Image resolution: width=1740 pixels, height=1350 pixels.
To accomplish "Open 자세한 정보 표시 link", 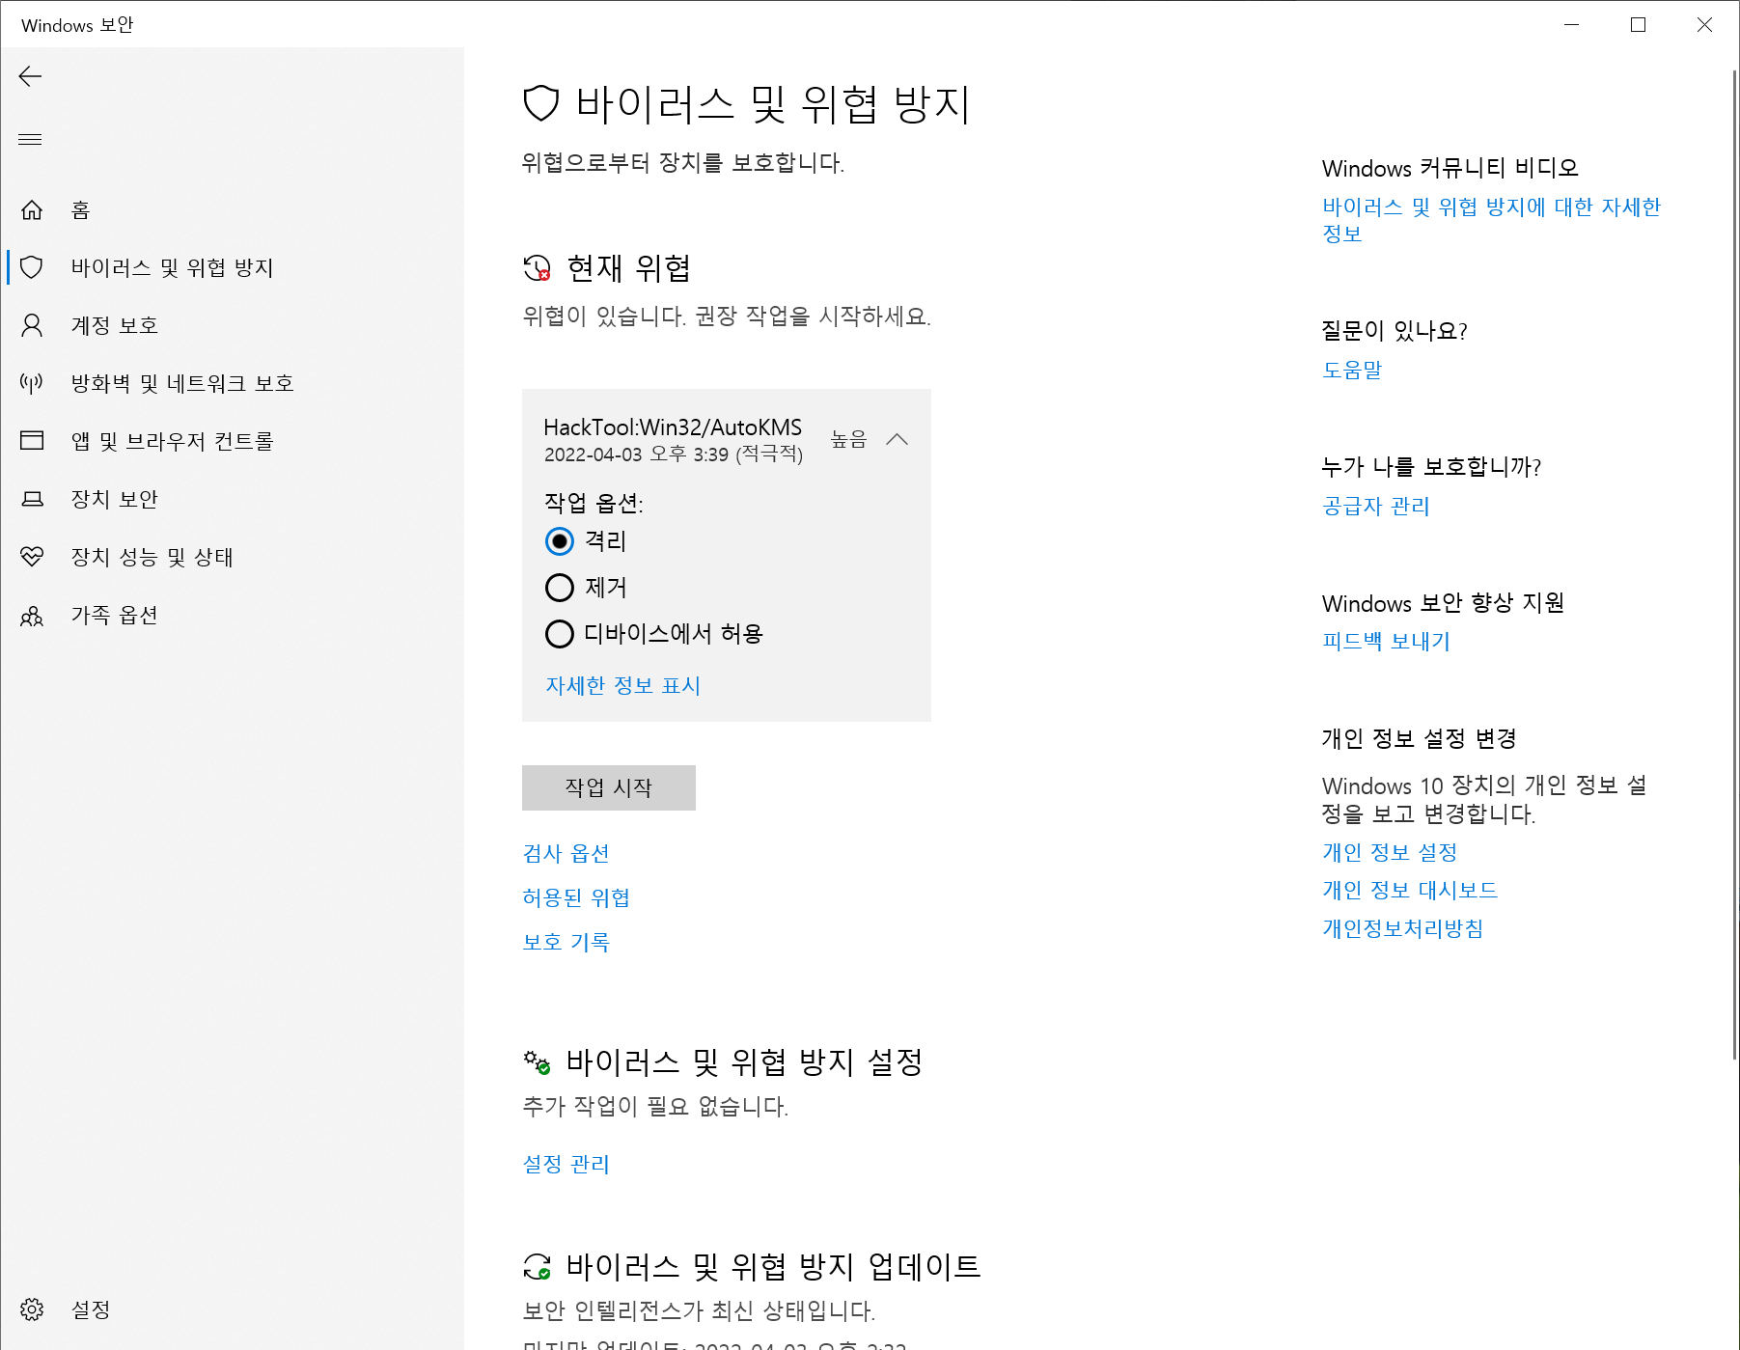I will 623,685.
